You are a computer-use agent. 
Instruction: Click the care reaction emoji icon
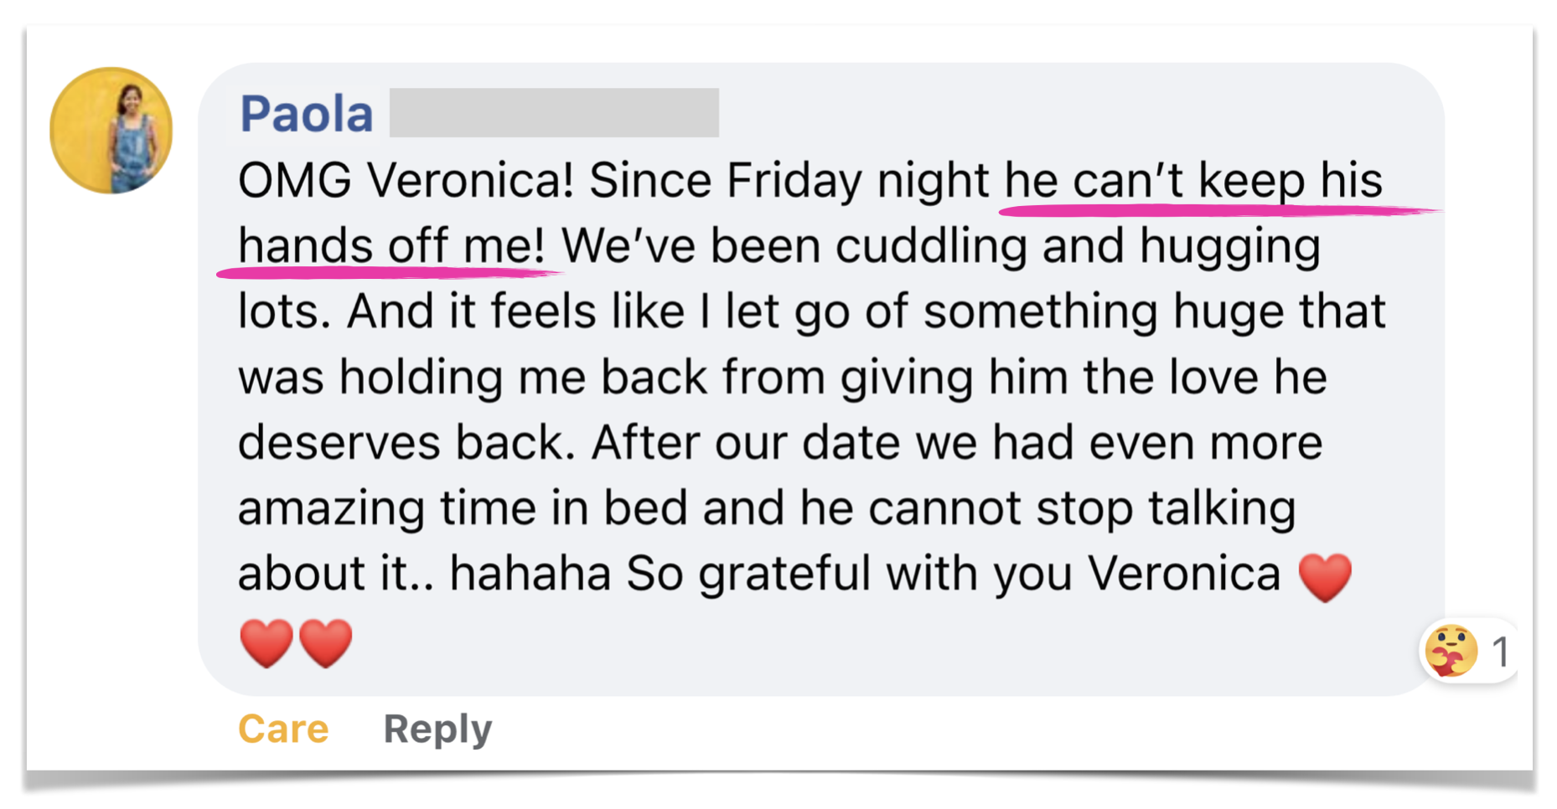(x=1451, y=651)
